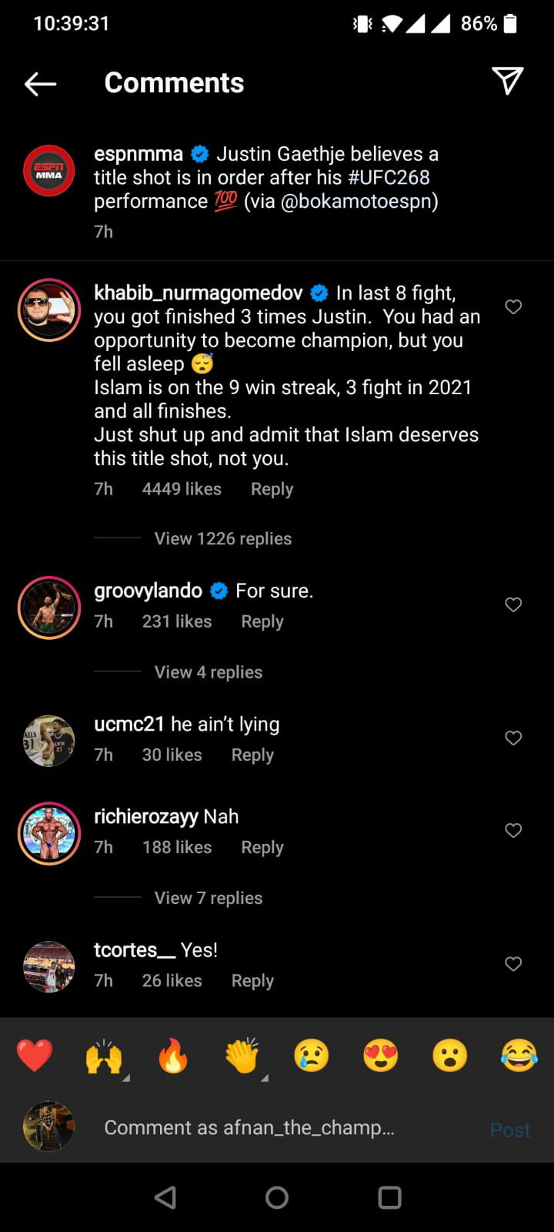Expand View 4 replies under groovylando
Image resolution: width=554 pixels, height=1232 pixels.
point(209,672)
